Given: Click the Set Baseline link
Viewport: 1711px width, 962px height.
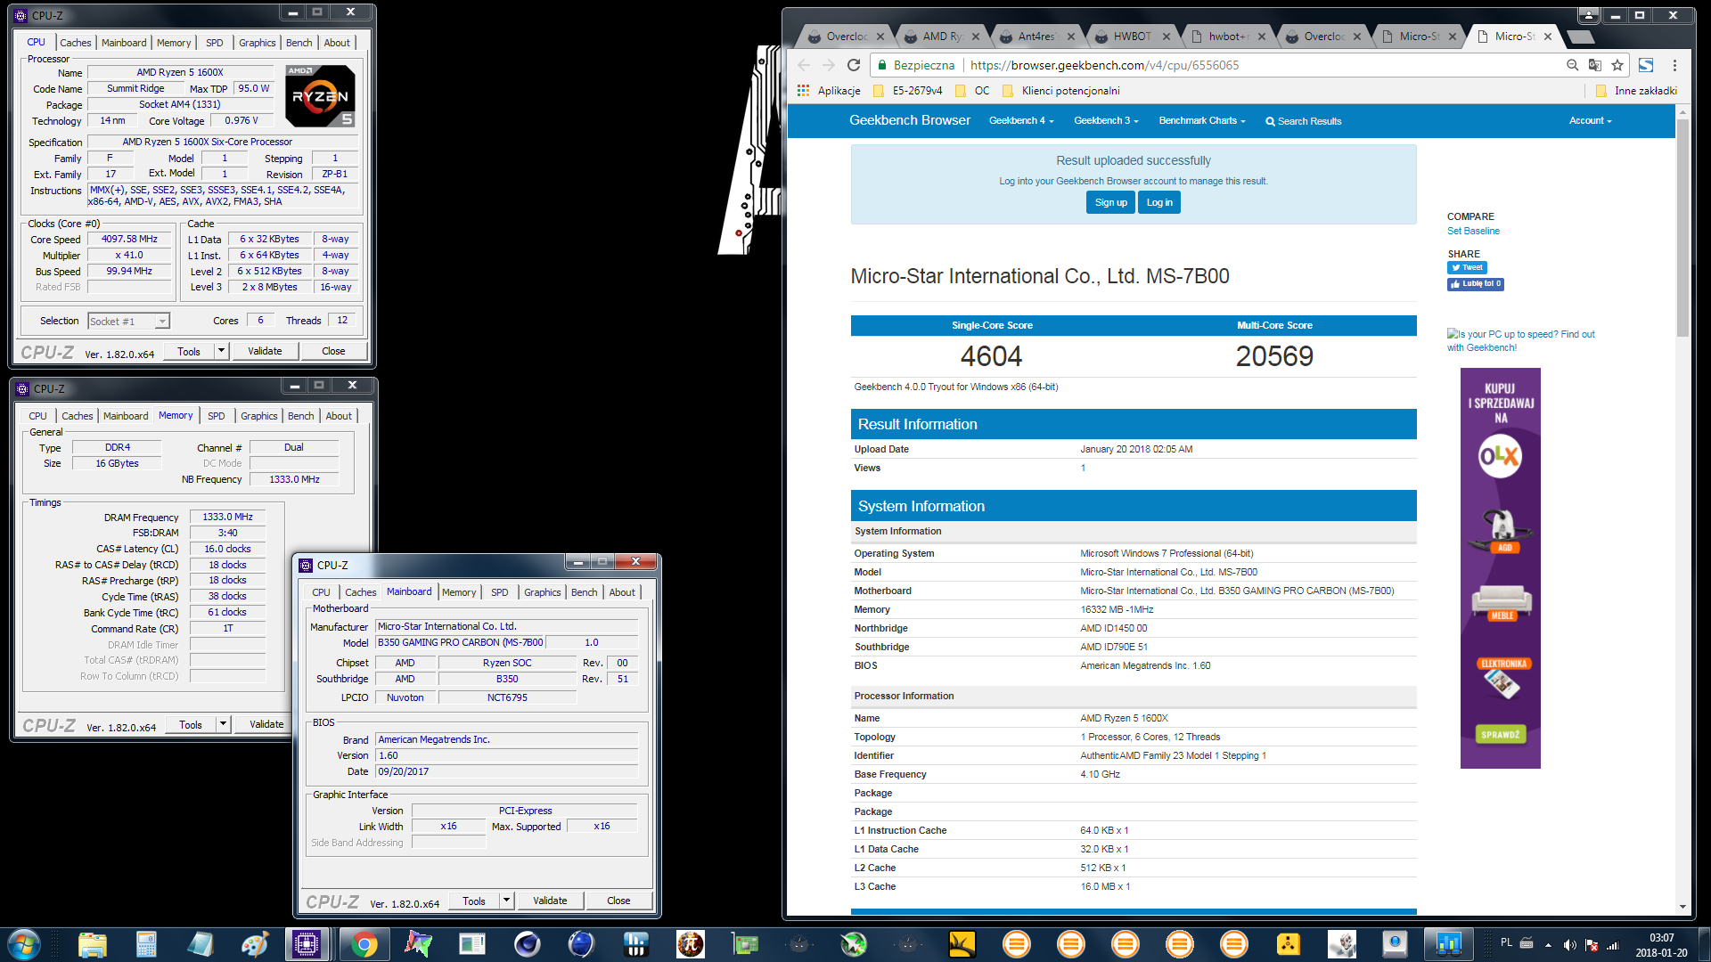Looking at the screenshot, I should click(x=1473, y=231).
